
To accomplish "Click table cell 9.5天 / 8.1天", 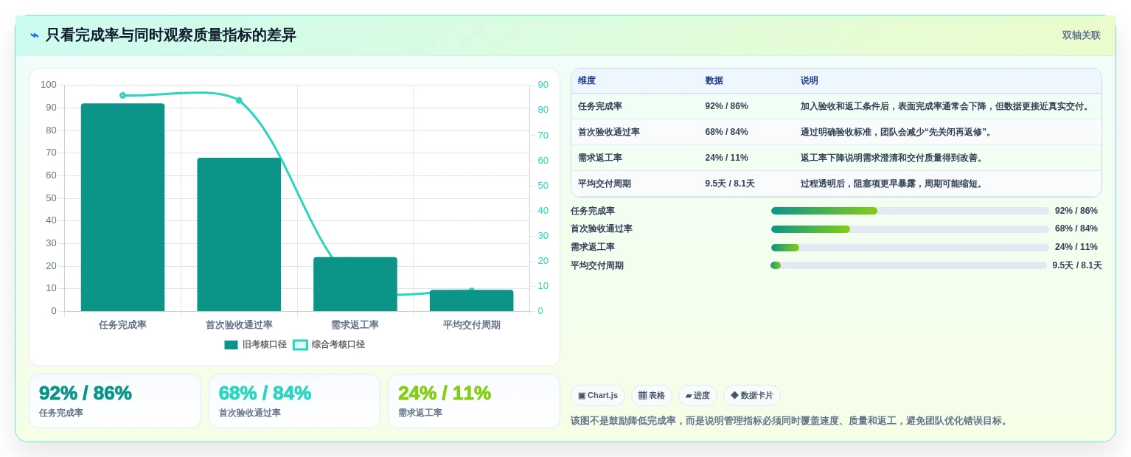I will coord(730,184).
